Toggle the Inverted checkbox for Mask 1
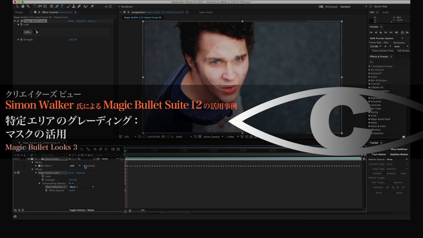This screenshot has height=238, width=423. tap(84, 166)
